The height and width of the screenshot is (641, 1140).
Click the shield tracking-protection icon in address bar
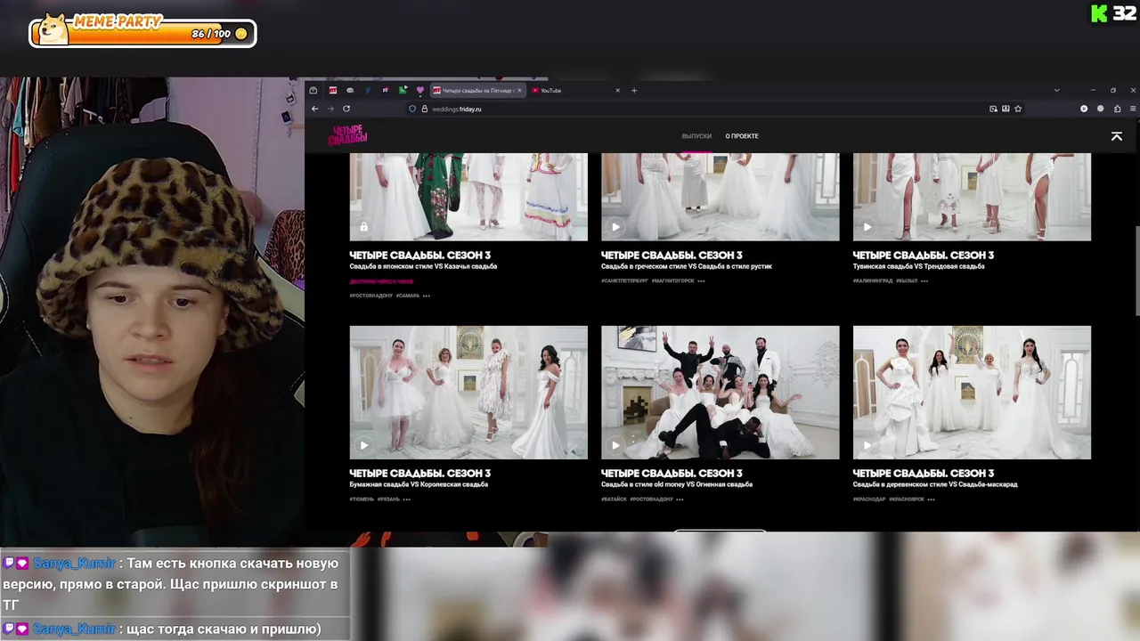[x=412, y=109]
